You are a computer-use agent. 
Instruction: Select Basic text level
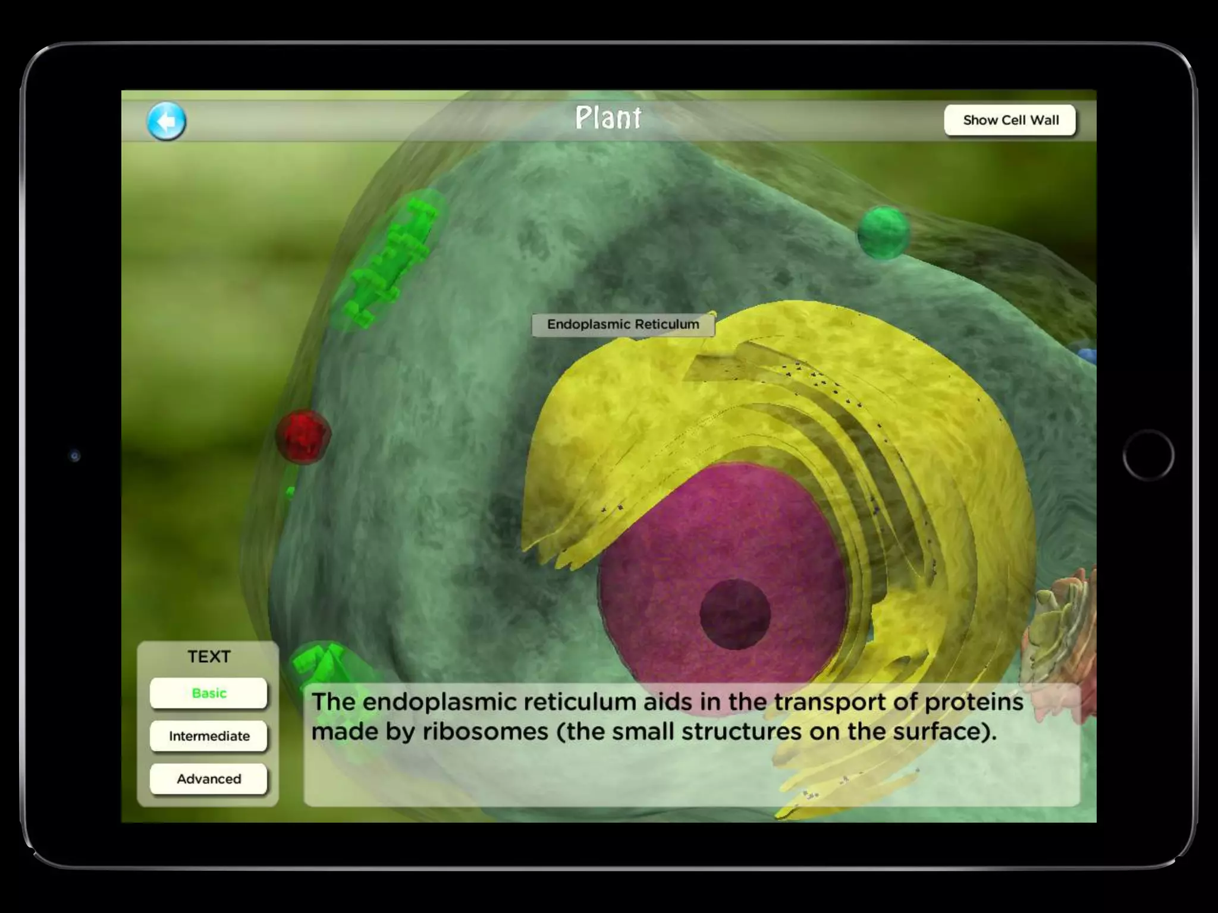click(209, 693)
